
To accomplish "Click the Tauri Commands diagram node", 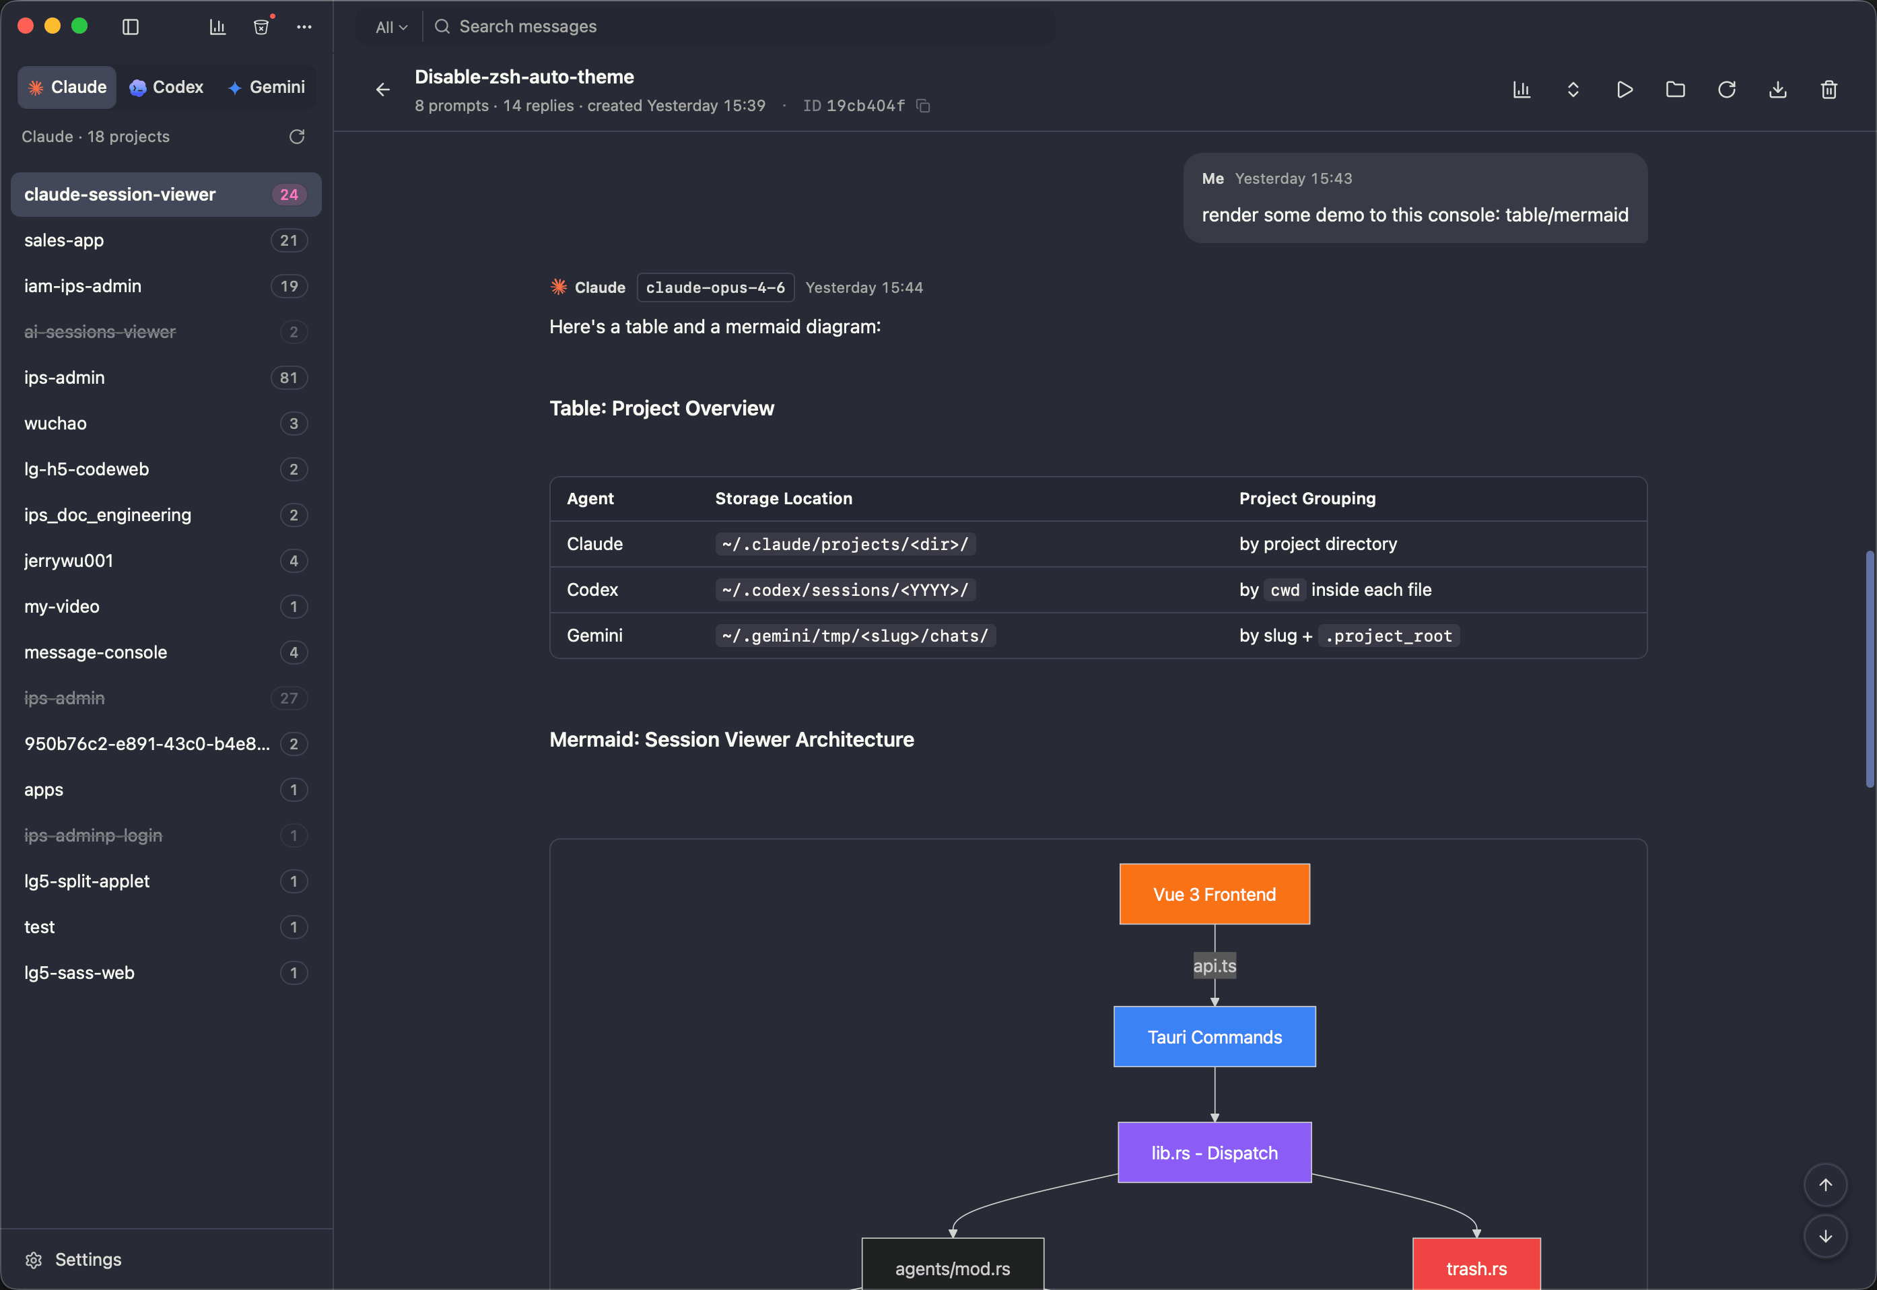I will point(1215,1037).
